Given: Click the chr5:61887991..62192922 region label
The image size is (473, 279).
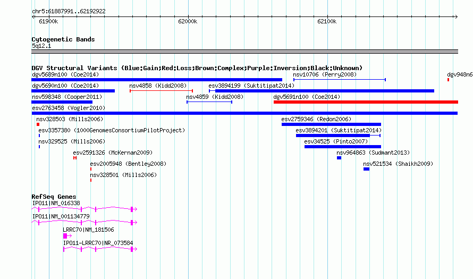Looking at the screenshot, I should coord(69,11).
